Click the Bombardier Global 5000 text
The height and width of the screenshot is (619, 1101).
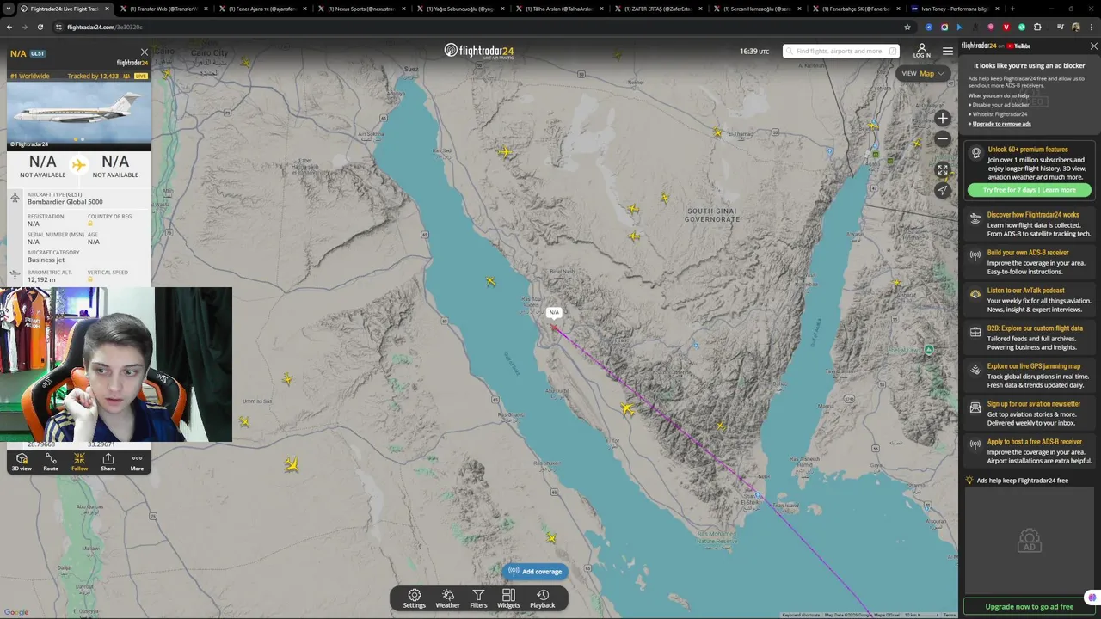coord(65,202)
